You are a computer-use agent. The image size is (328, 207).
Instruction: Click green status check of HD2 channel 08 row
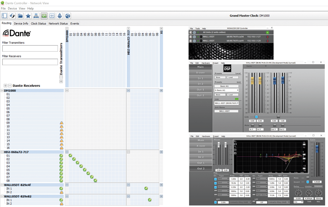coord(61,180)
